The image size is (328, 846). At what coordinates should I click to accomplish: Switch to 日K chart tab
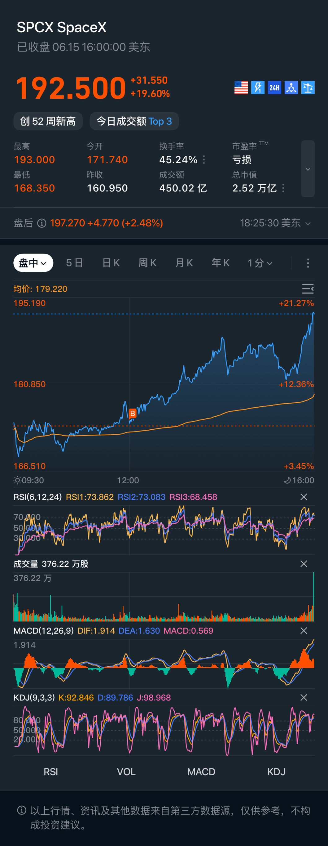111,263
